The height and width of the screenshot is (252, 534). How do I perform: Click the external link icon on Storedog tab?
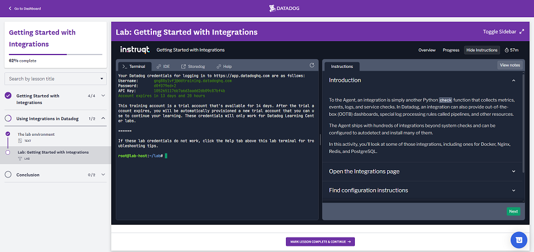pyautogui.click(x=184, y=66)
